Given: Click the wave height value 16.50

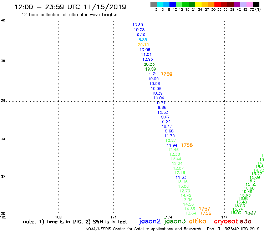Looking at the screenshot, I should 236,213.
